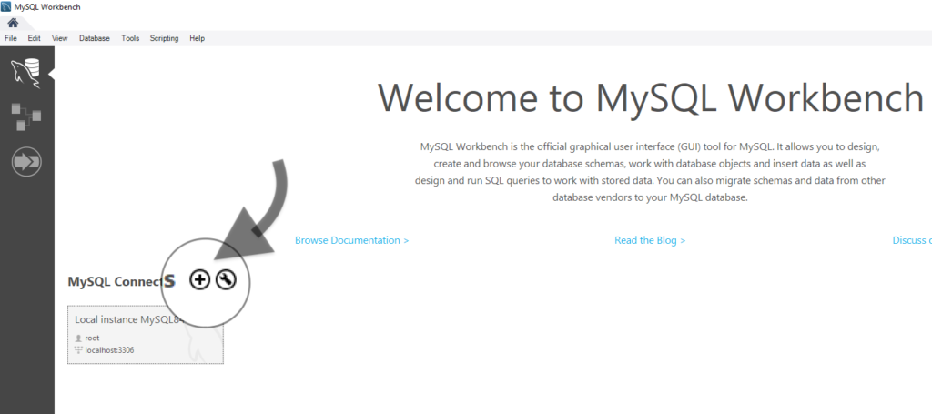This screenshot has height=414, width=932.
Task: Add a new MySQL connection with plus icon
Action: pyautogui.click(x=199, y=279)
